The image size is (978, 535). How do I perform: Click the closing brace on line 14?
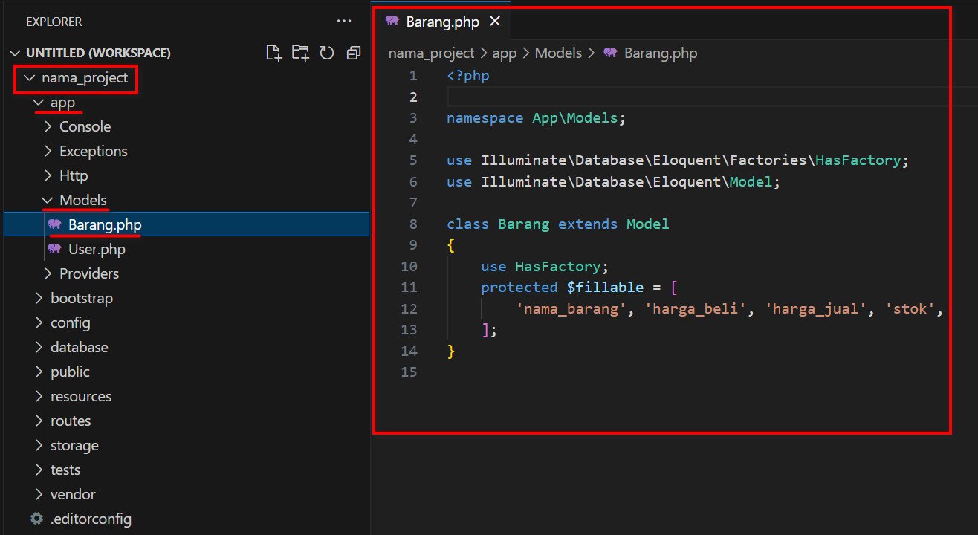click(x=451, y=351)
